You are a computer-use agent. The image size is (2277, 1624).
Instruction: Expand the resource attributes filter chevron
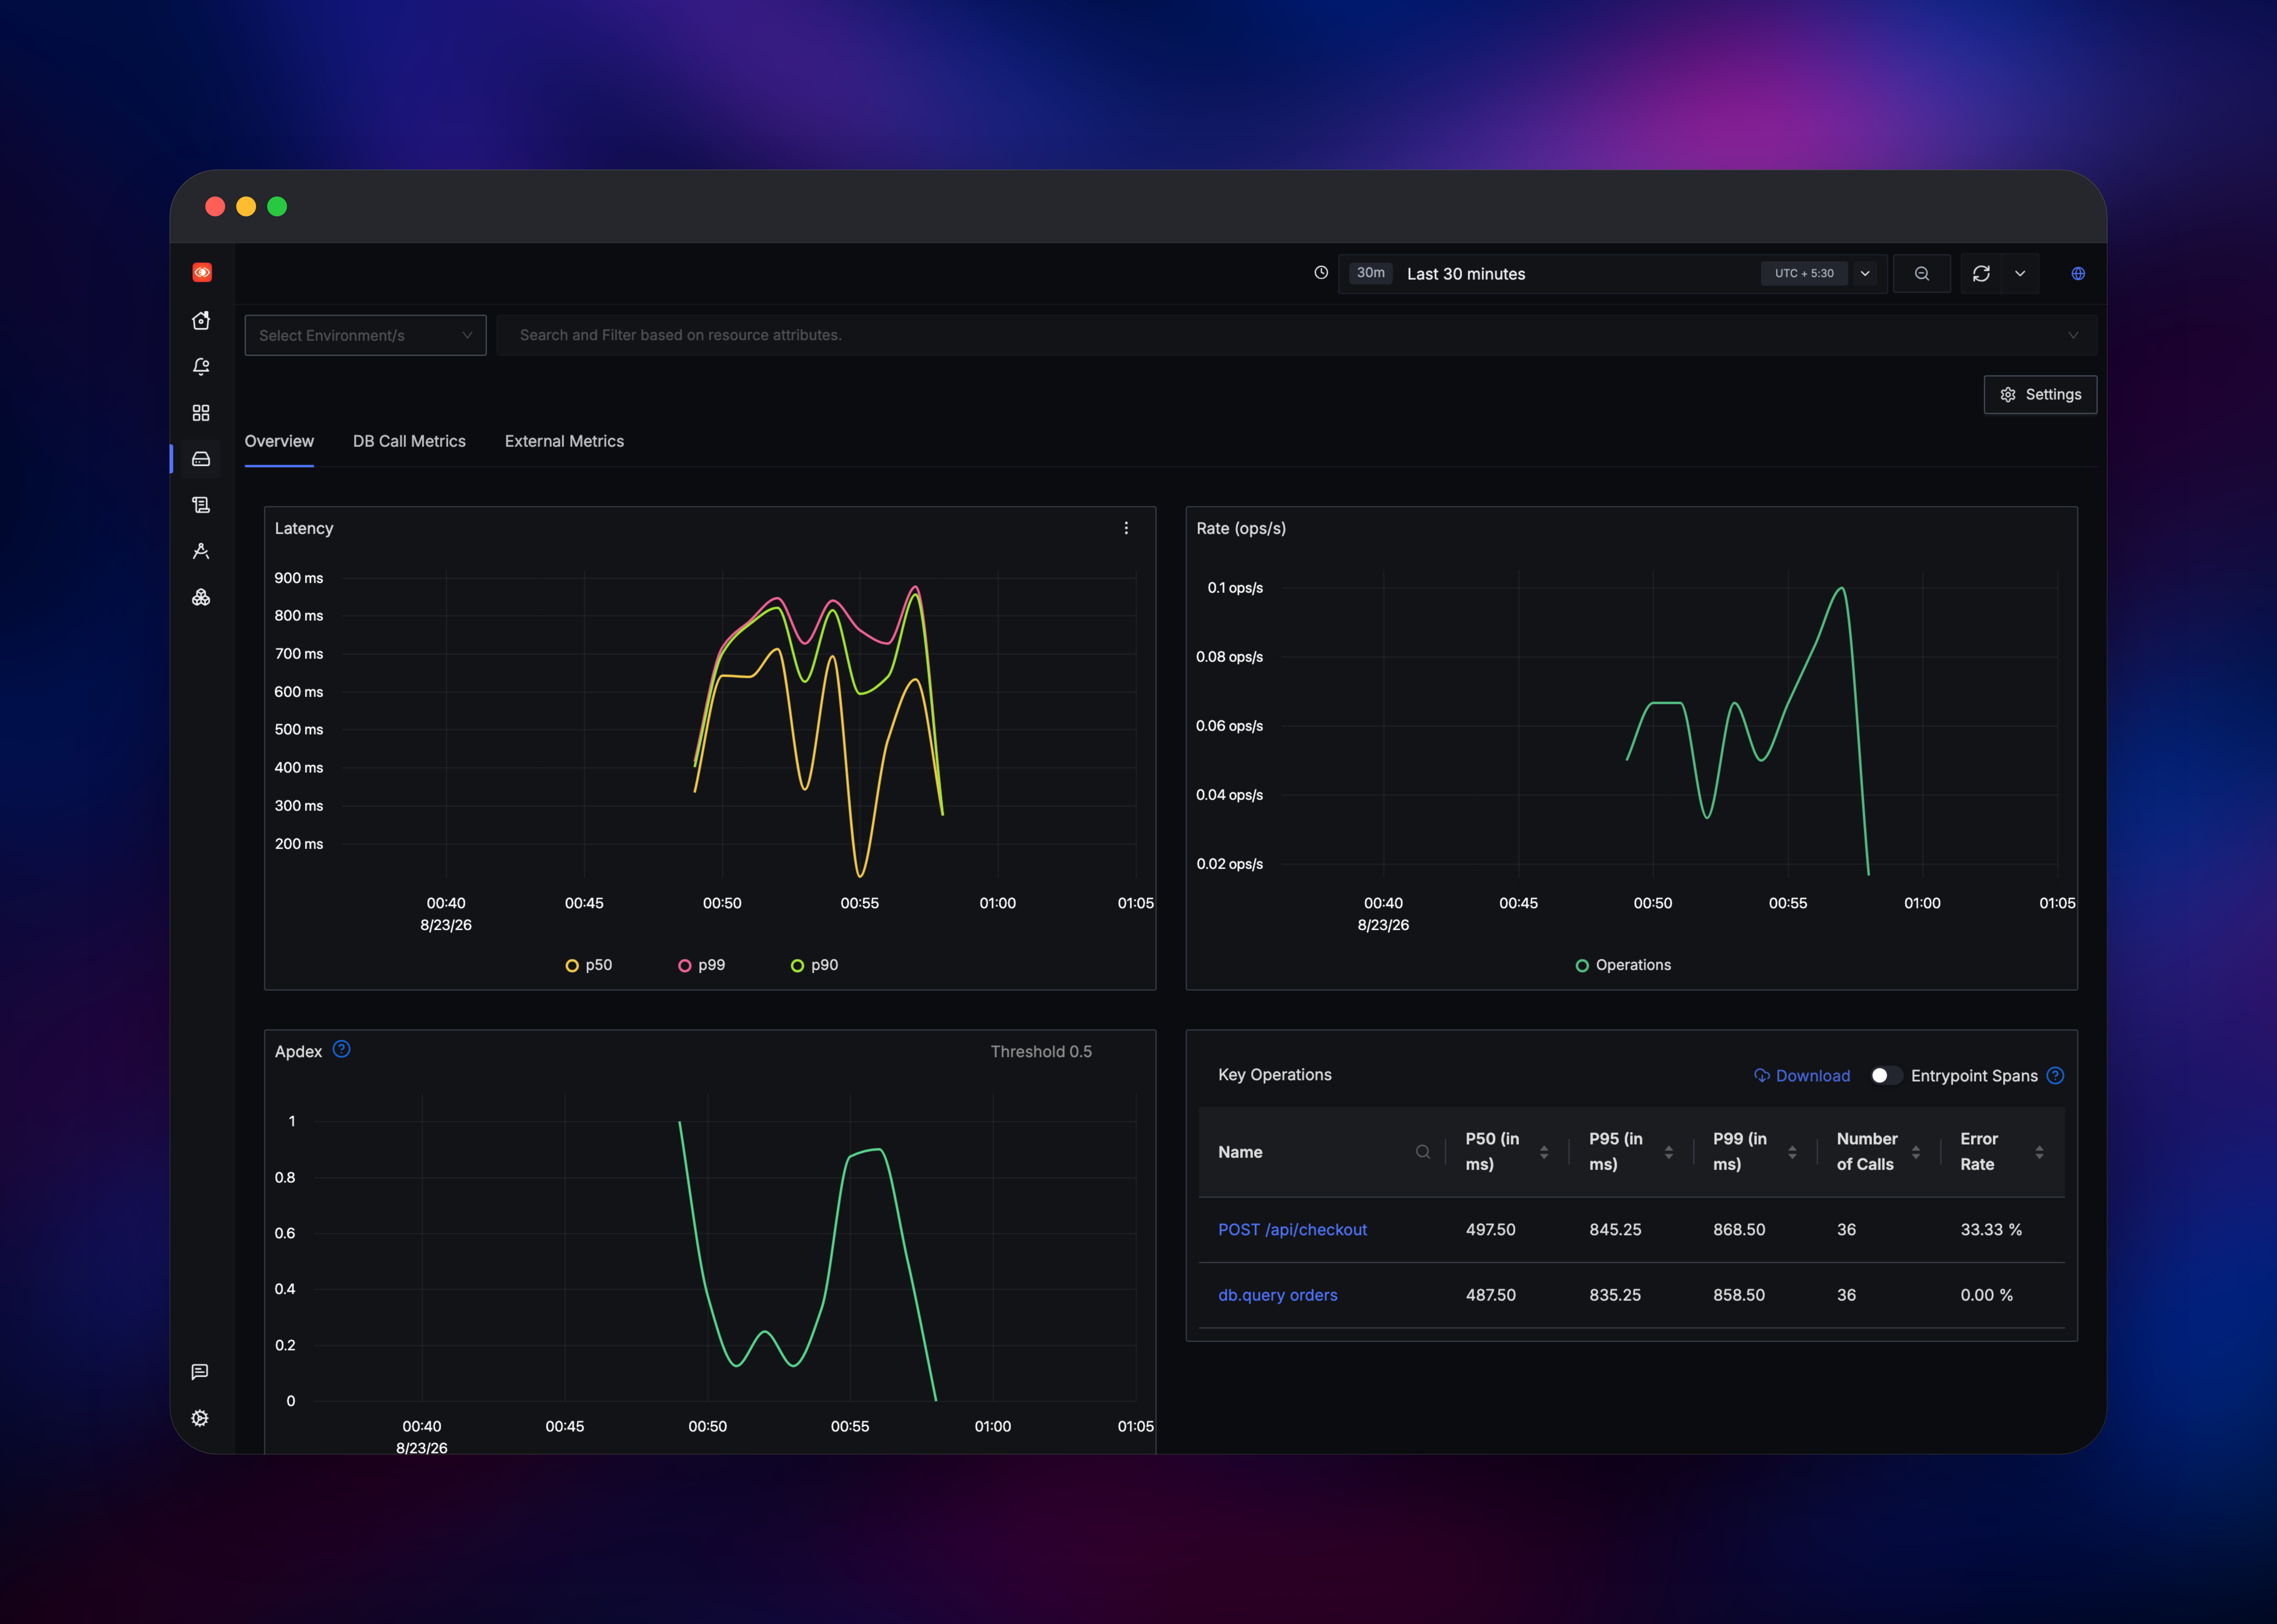pyautogui.click(x=2073, y=335)
